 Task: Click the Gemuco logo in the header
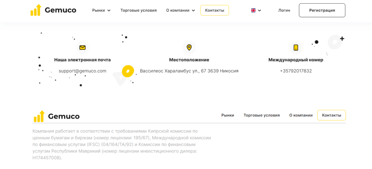(53, 10)
